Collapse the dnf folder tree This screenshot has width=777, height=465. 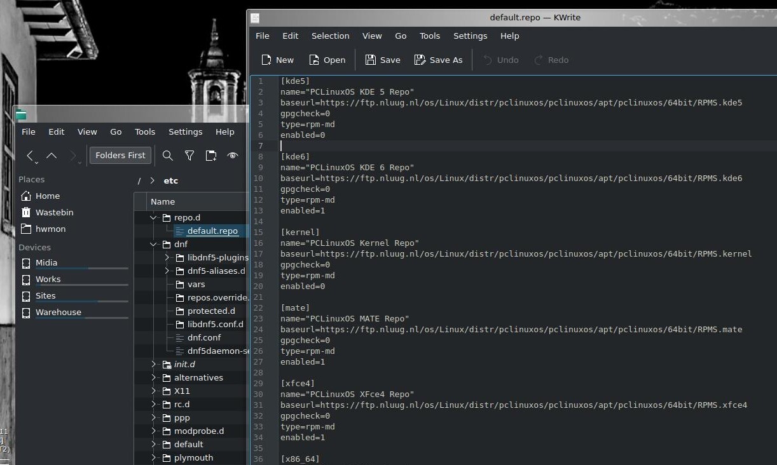point(153,245)
